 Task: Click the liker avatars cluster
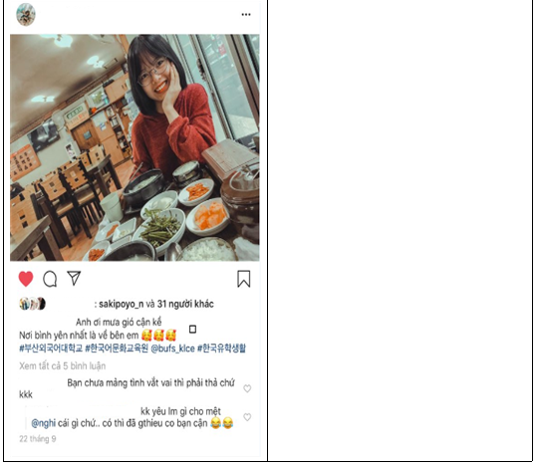point(33,304)
